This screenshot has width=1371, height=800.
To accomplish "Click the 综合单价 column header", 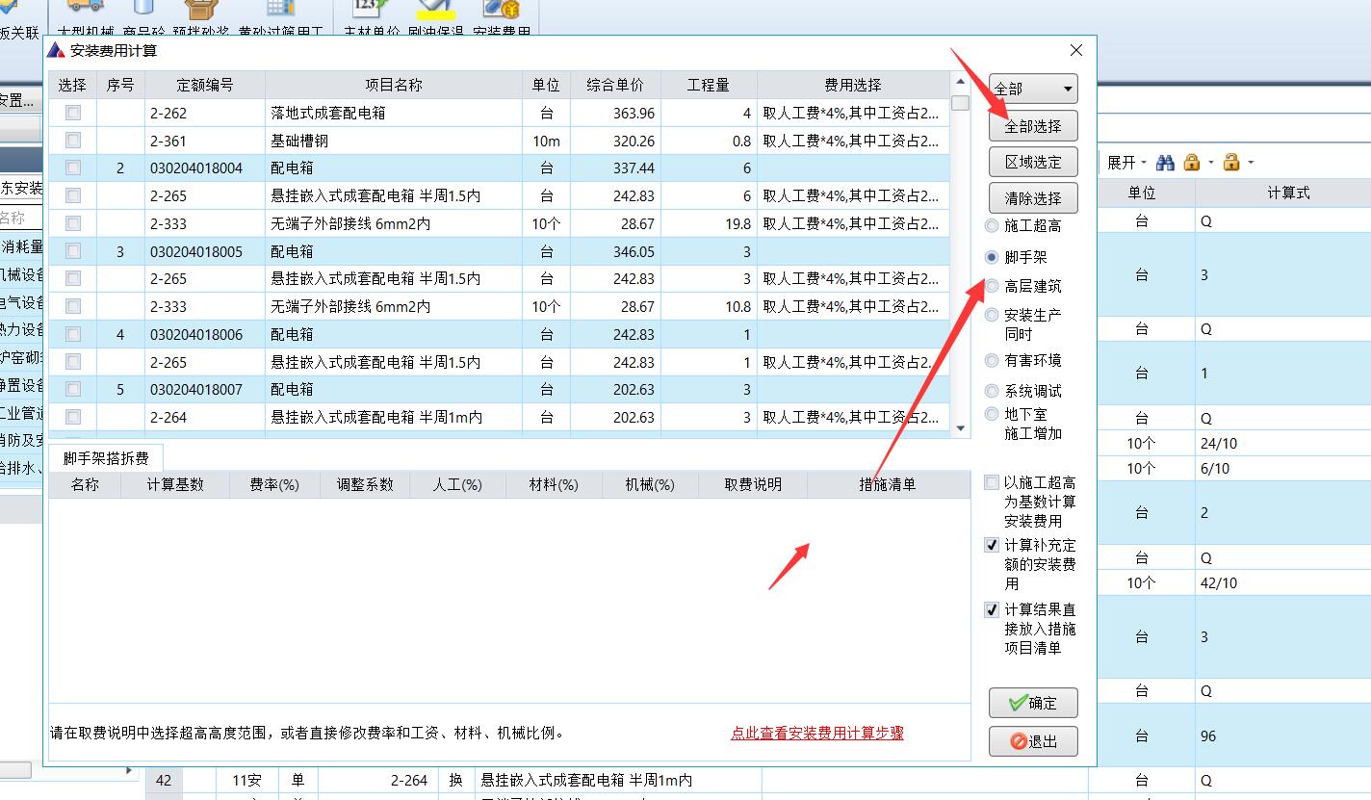I will coord(615,85).
